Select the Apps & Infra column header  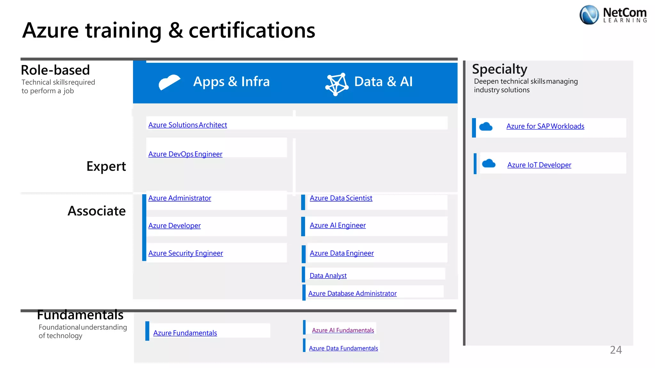point(231,81)
